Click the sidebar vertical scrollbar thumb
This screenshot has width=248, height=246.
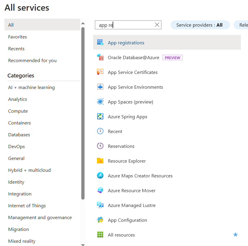[x=83, y=113]
